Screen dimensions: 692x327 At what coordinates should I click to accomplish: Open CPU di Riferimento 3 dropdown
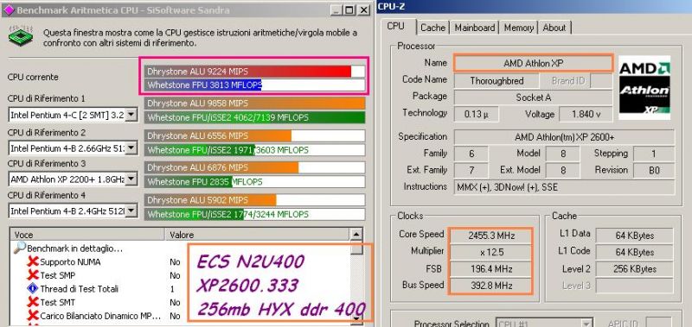(x=131, y=179)
